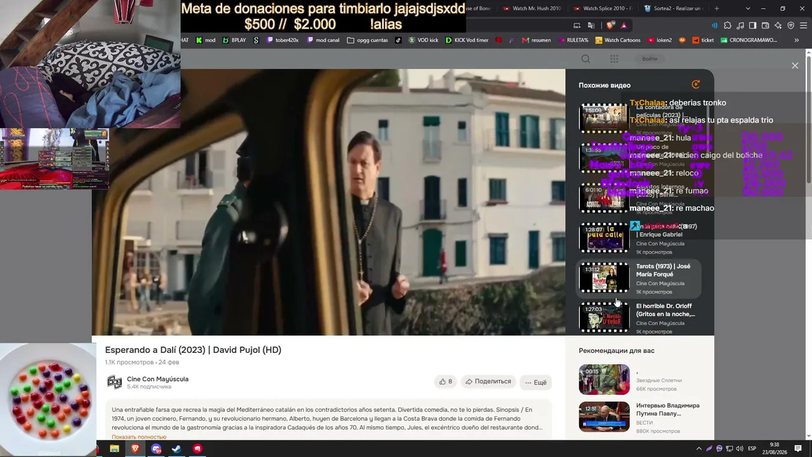Open the Ещё more-options menu
The height and width of the screenshot is (457, 812).
(536, 382)
